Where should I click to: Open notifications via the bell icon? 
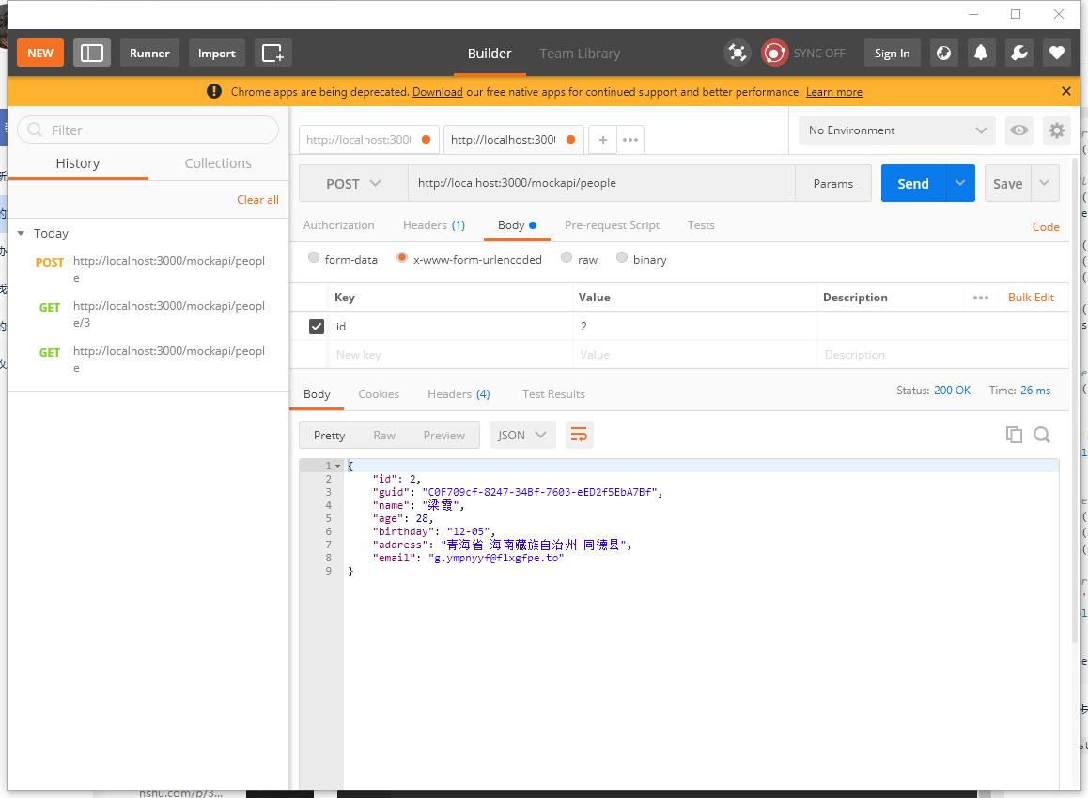click(x=981, y=53)
